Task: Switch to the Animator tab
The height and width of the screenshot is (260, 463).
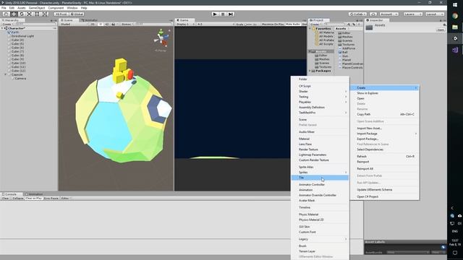Action: pyautogui.click(x=90, y=20)
